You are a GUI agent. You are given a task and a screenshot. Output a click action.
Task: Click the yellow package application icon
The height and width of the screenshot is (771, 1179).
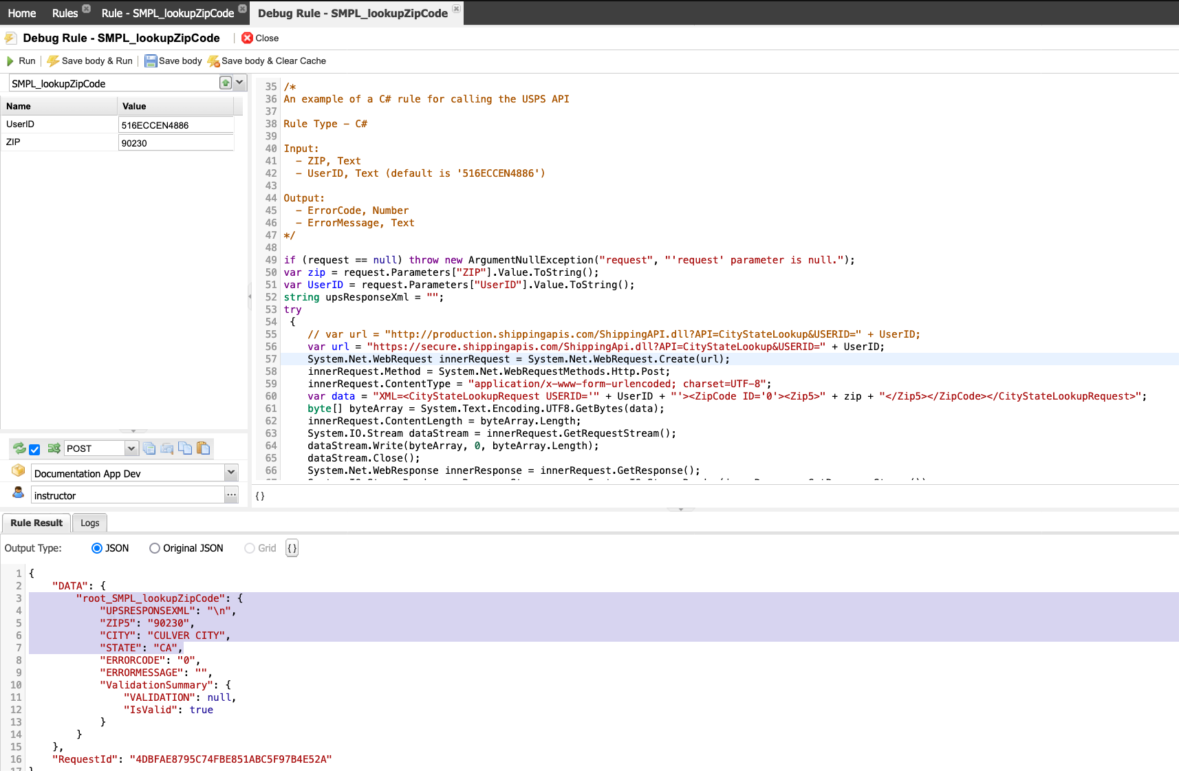[19, 471]
